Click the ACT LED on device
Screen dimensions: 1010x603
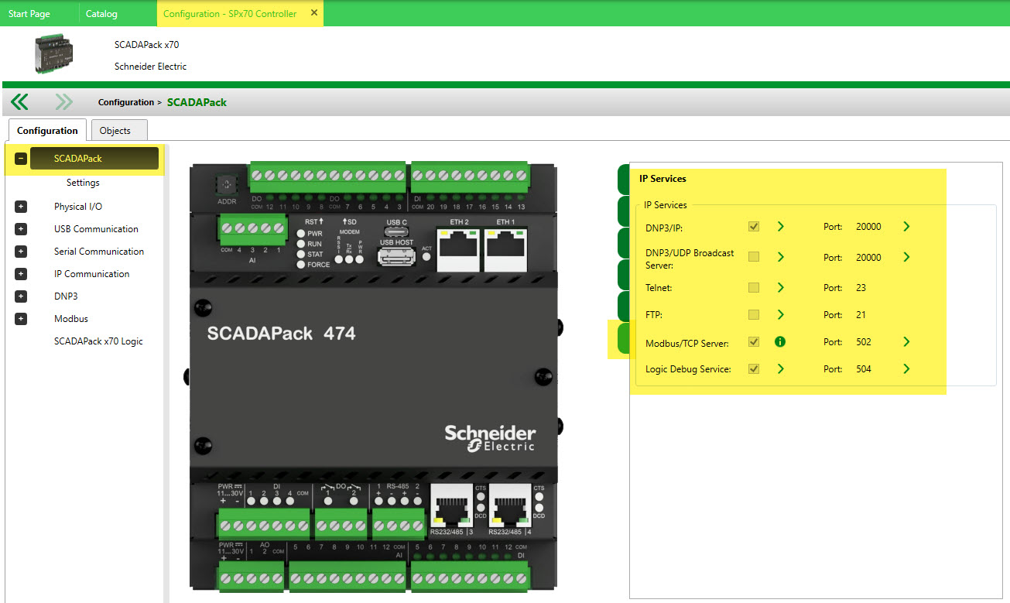pos(426,255)
